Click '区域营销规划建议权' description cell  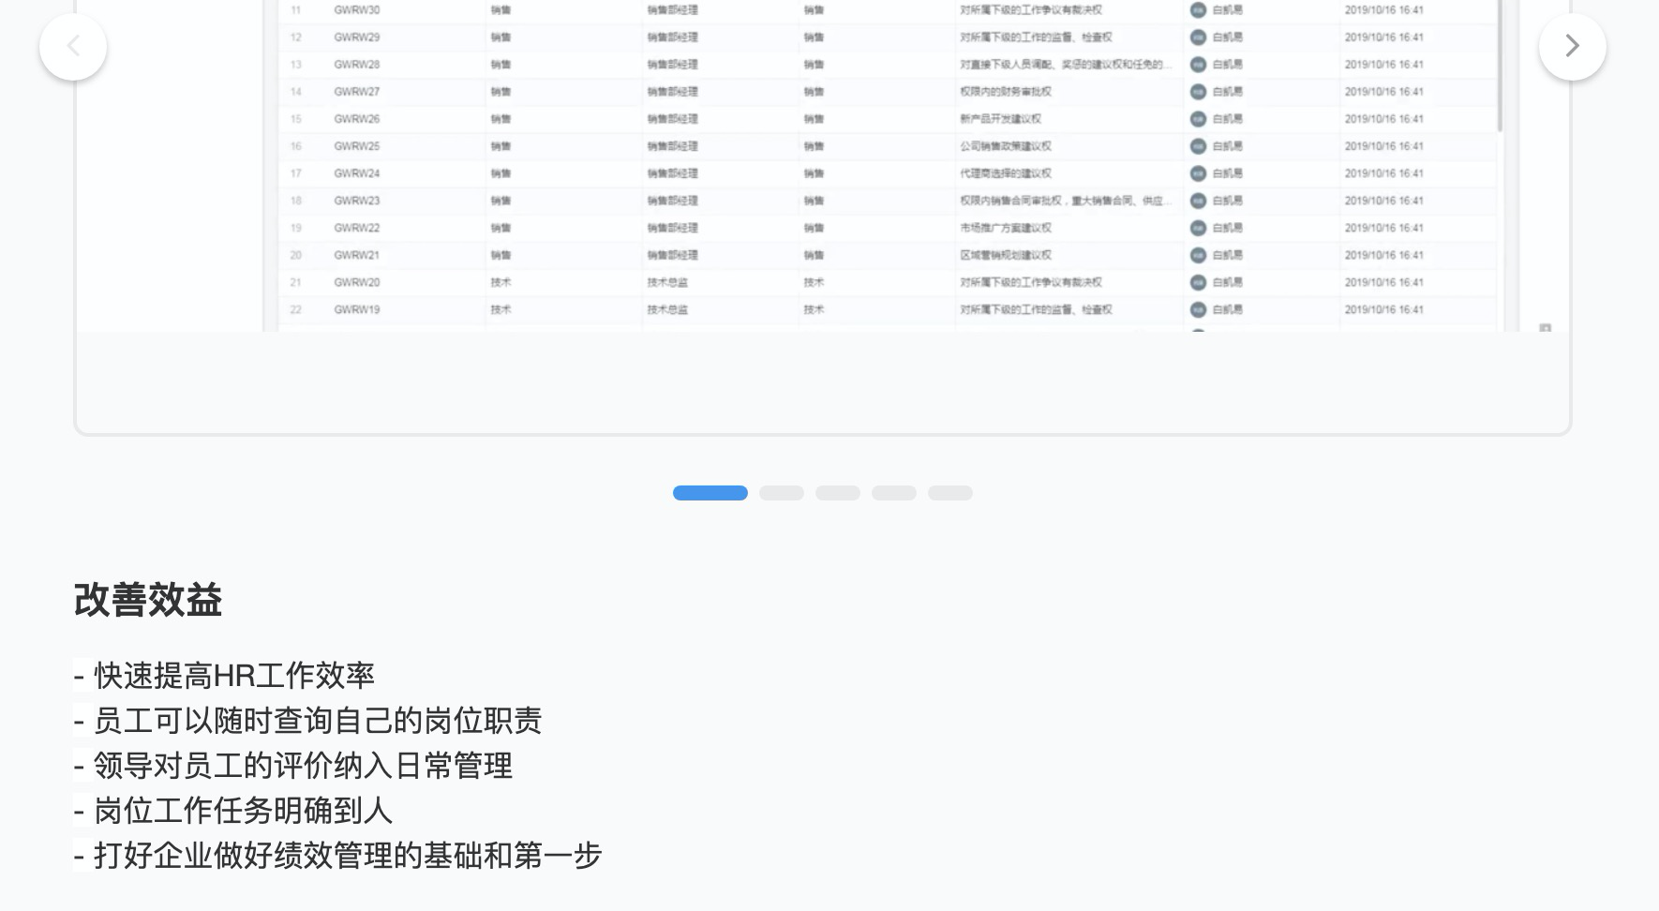(1006, 255)
